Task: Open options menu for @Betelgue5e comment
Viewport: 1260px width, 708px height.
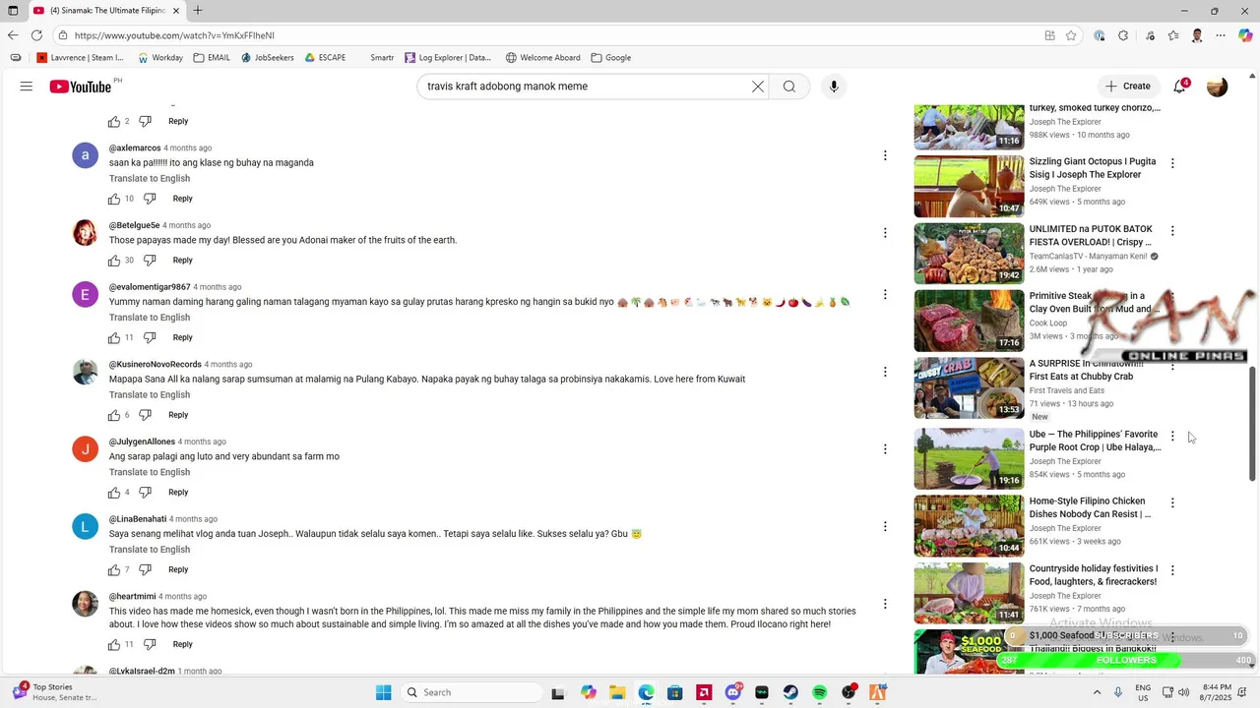Action: 885,233
